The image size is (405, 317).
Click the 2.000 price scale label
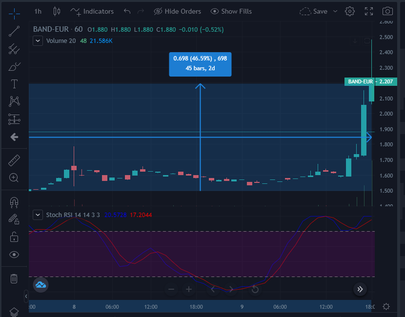(x=386, y=114)
